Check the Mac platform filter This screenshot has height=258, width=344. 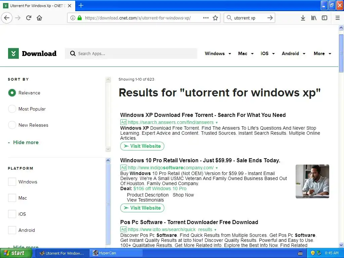tap(12, 198)
